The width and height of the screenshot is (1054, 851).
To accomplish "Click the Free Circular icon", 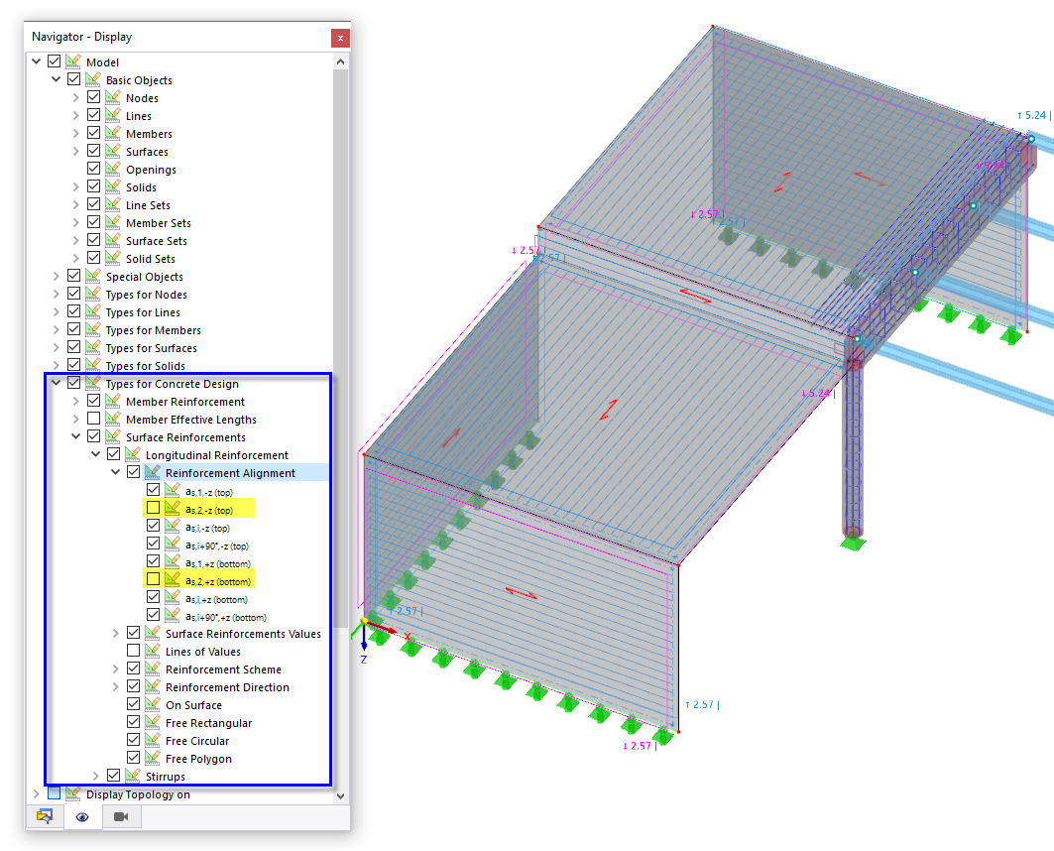I will pos(153,741).
